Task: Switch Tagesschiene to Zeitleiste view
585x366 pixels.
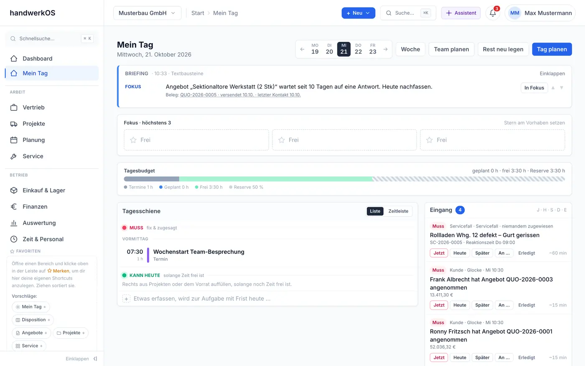Action: click(x=398, y=211)
